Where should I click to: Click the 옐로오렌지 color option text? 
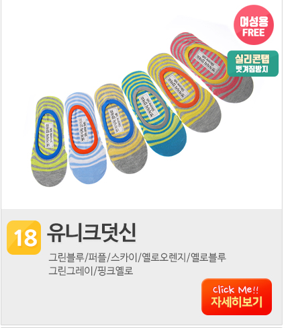click(x=162, y=257)
